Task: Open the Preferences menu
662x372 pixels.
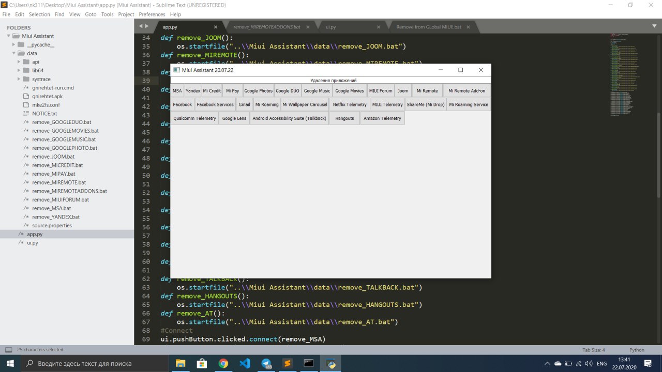Action: point(152,14)
